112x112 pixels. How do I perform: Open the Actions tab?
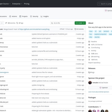pos(13,16)
